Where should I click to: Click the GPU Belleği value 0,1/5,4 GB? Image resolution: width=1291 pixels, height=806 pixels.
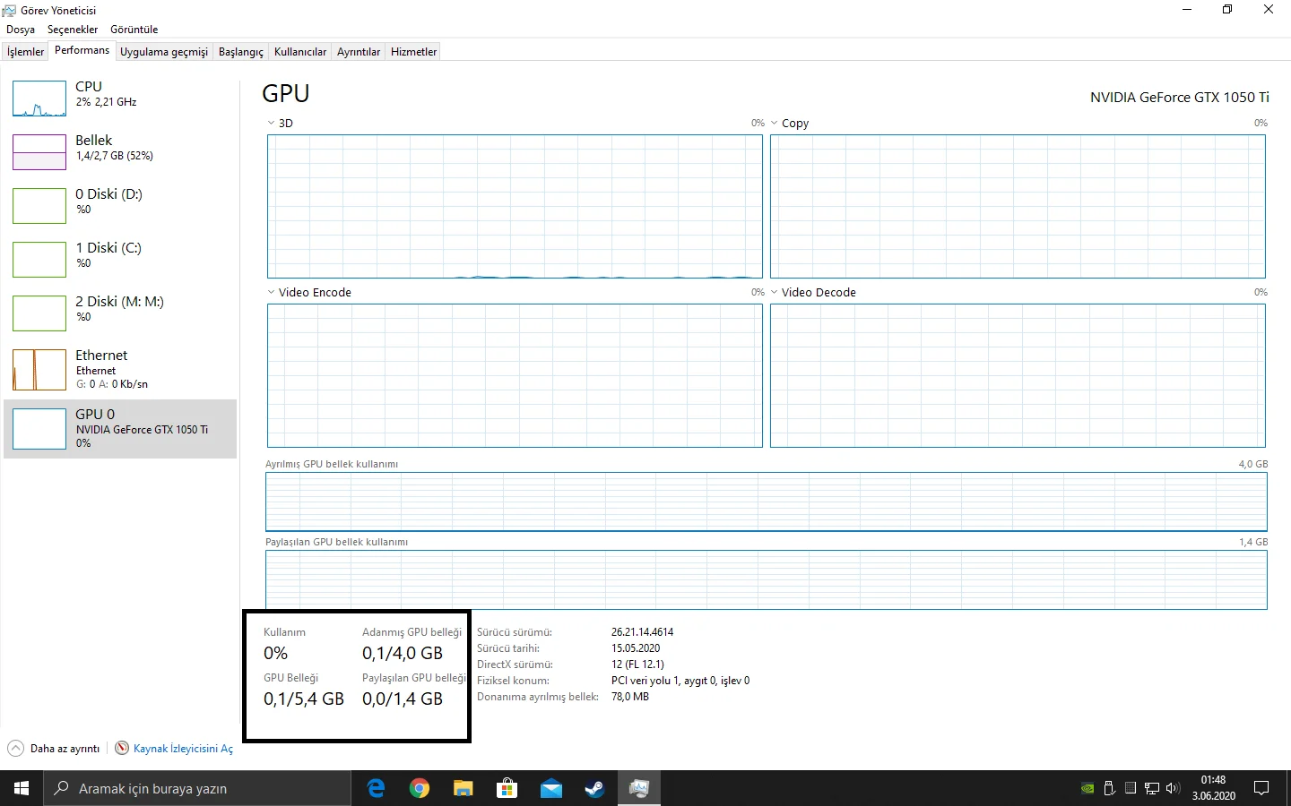pos(304,699)
